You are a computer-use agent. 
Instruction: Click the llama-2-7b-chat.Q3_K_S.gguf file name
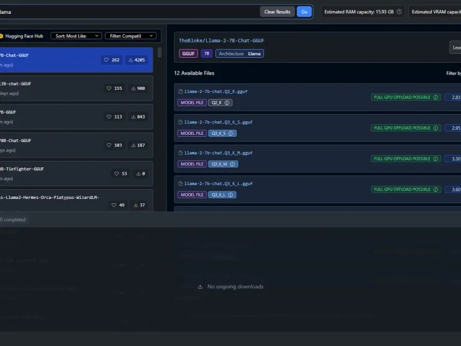pos(218,122)
